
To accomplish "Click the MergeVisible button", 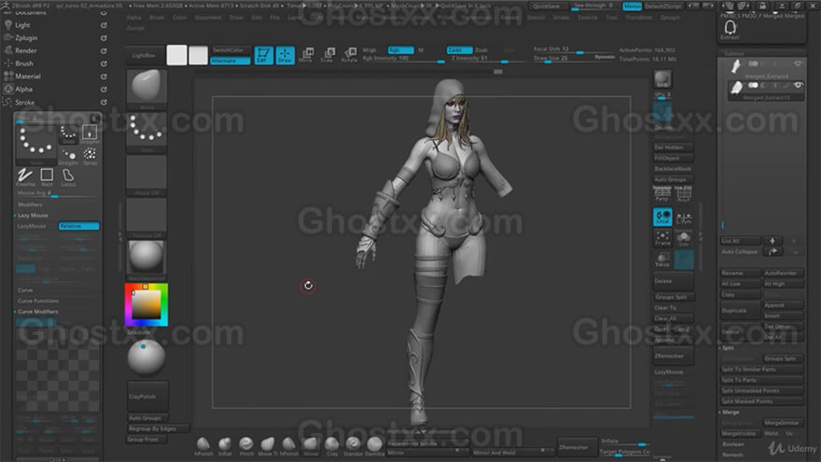I will click(x=739, y=434).
